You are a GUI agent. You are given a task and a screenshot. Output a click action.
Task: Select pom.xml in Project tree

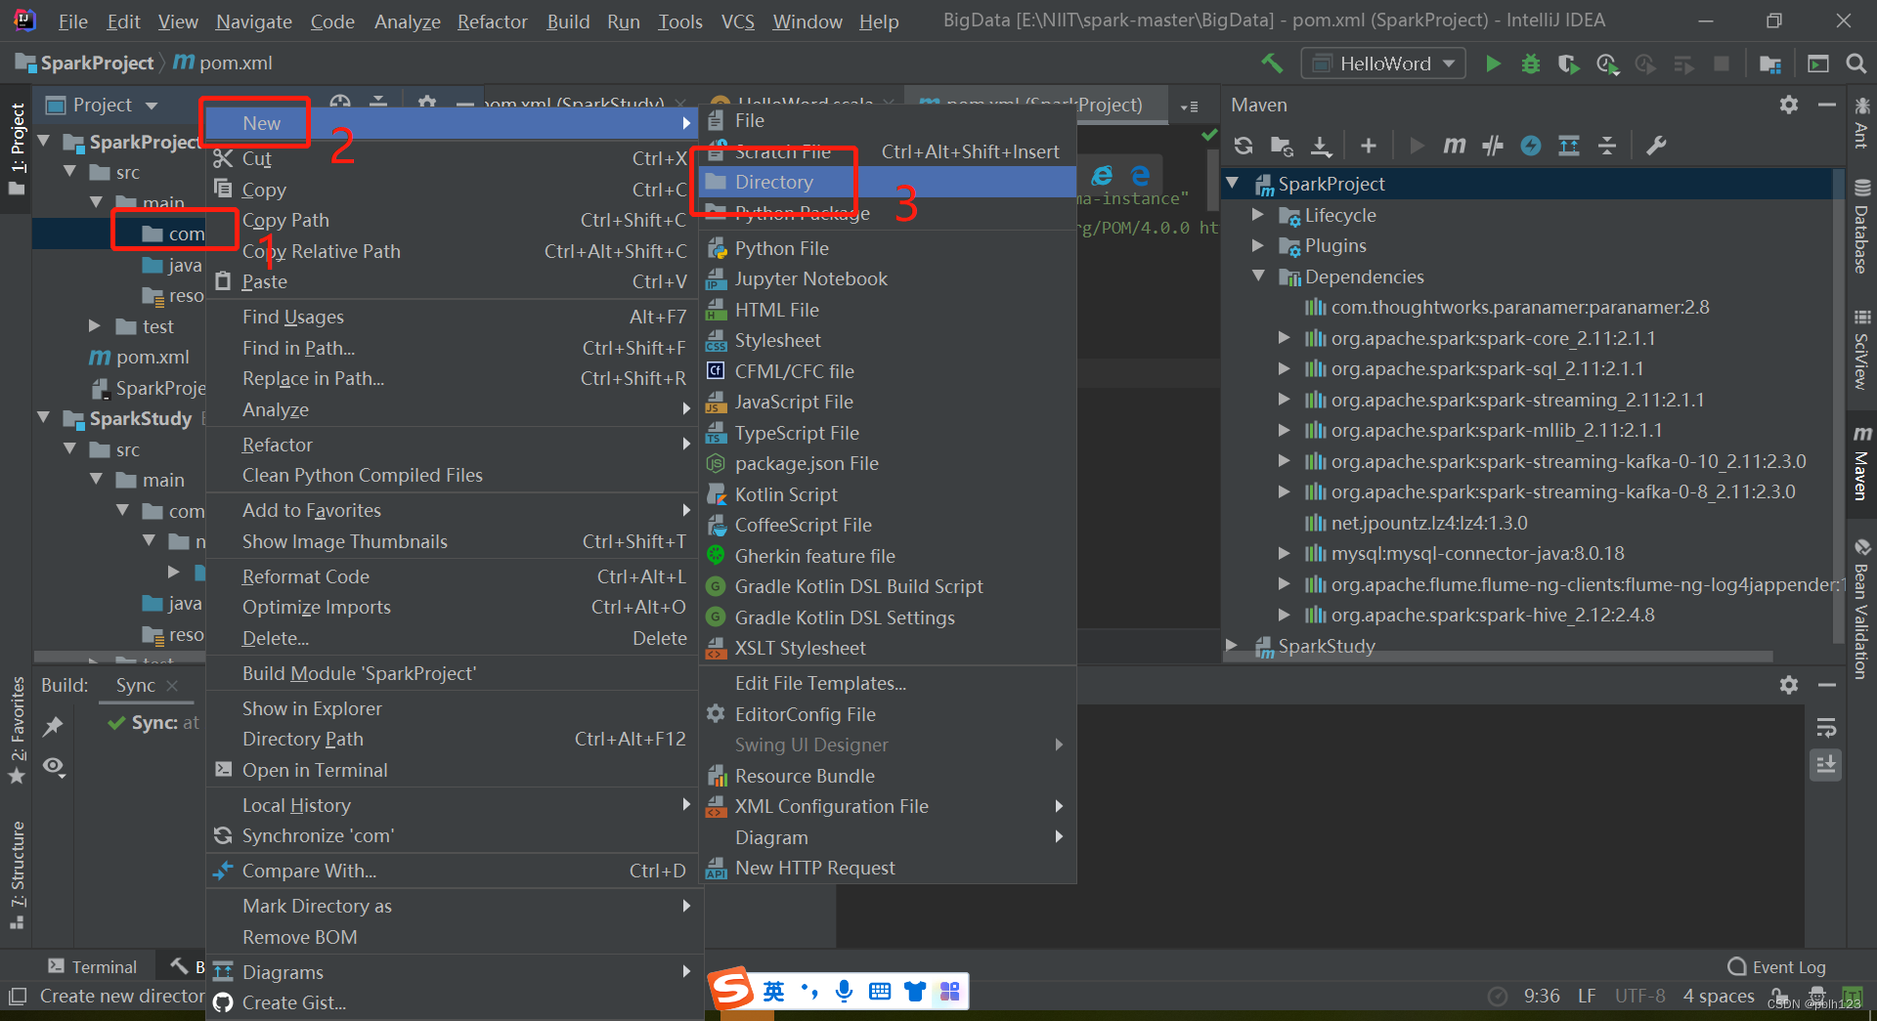(140, 357)
